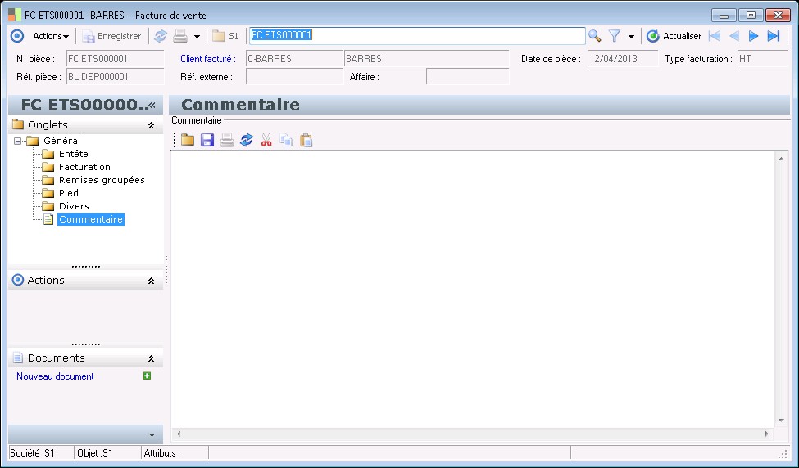Image resolution: width=799 pixels, height=468 pixels.
Task: Click the Réf. externe input field
Action: (294, 77)
